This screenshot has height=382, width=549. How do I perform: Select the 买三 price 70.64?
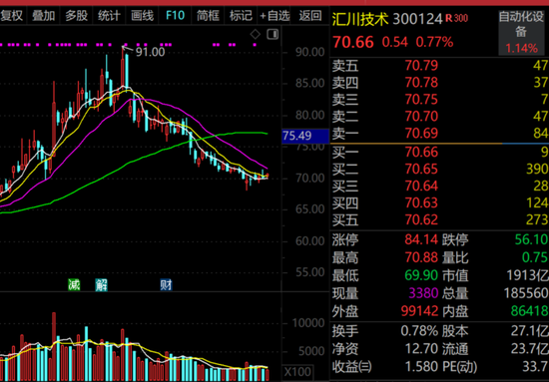(x=421, y=187)
